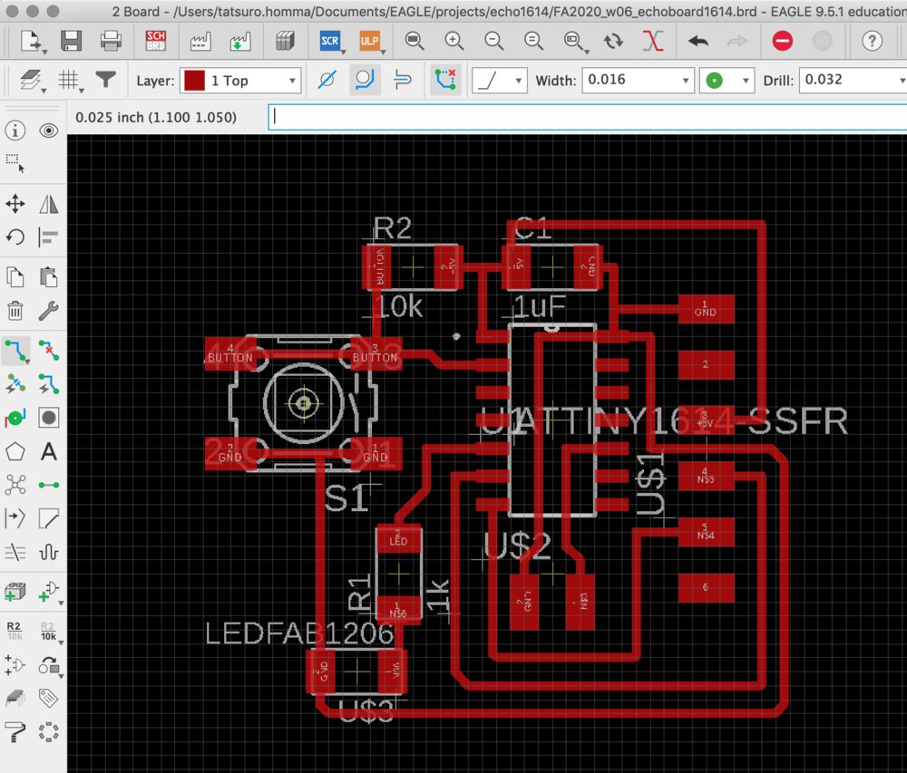Open the CAM processor factory icon
This screenshot has height=773, width=907.
click(200, 41)
